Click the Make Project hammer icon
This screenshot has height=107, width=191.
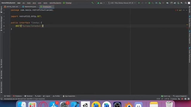point(93,3)
